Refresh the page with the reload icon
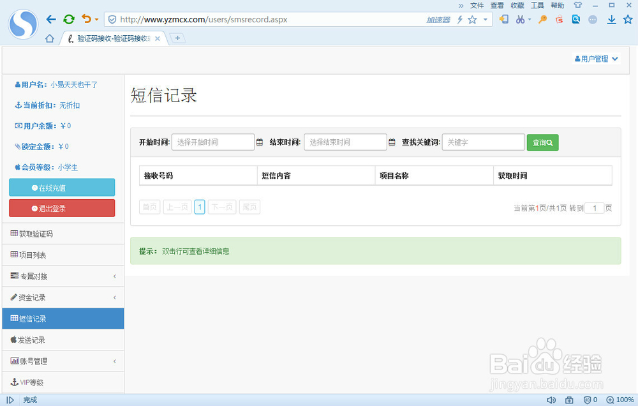638x406 pixels. pyautogui.click(x=69, y=19)
